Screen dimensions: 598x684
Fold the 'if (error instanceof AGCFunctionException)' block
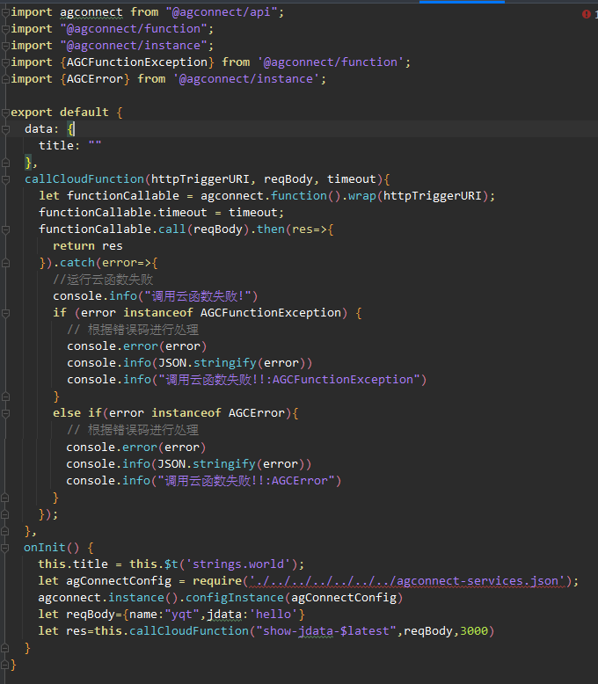coord(5,313)
